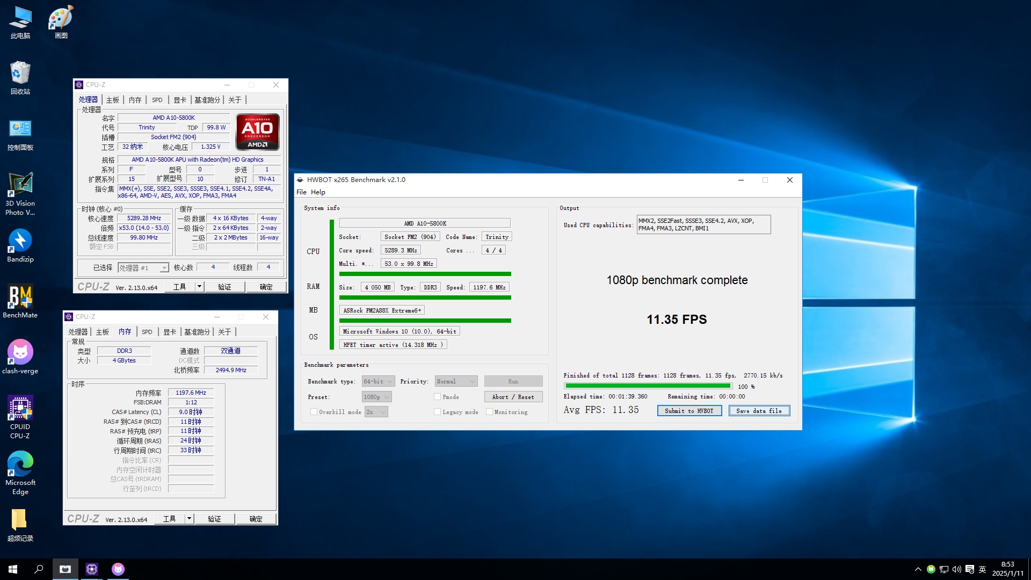Image resolution: width=1031 pixels, height=580 pixels.
Task: Open the Help menu in HWBOT
Action: [318, 192]
